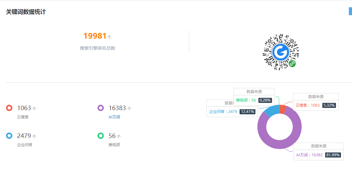The width and height of the screenshot is (352, 174).
Task: Click the AI万词：16383 tooltip text
Action: 309,155
